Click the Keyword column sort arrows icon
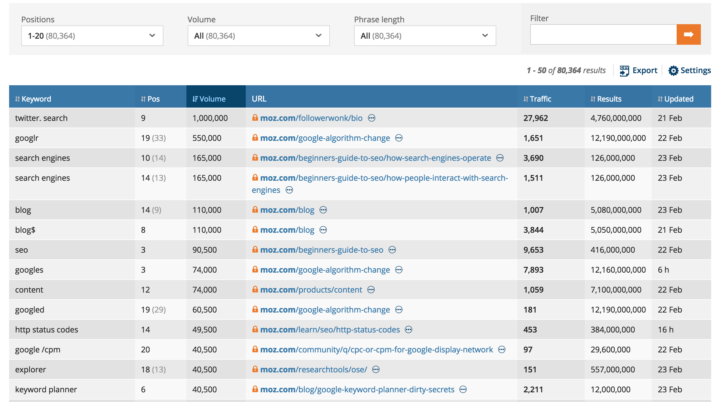This screenshot has height=402, width=716. [x=18, y=99]
